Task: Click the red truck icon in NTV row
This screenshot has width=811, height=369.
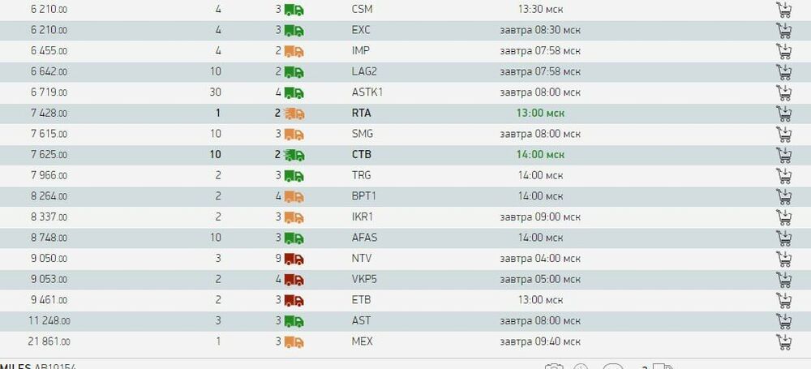Action: coord(294,259)
